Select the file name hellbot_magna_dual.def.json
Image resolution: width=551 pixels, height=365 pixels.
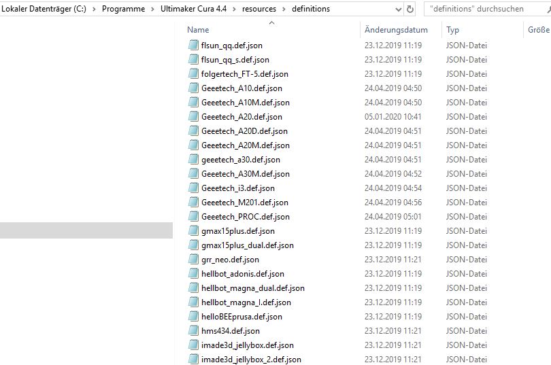pyautogui.click(x=252, y=288)
